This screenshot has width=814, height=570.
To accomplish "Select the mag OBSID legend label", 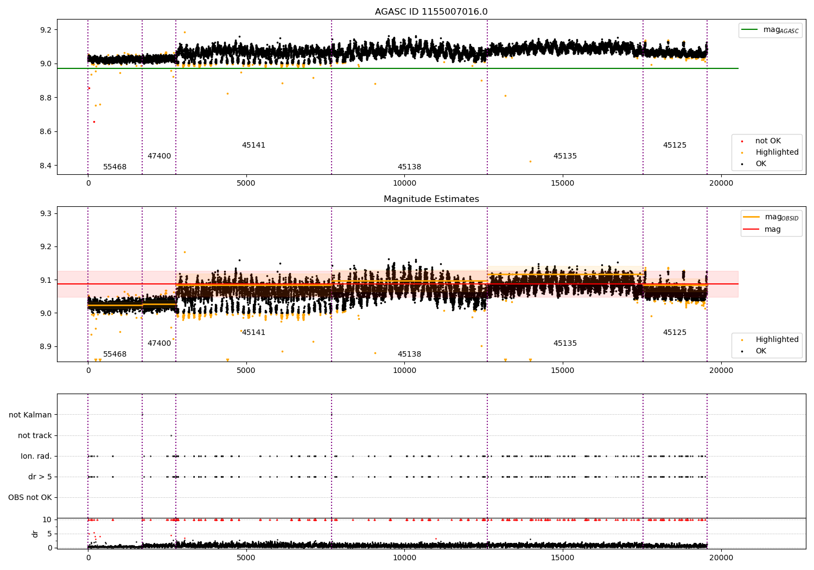I will [782, 217].
